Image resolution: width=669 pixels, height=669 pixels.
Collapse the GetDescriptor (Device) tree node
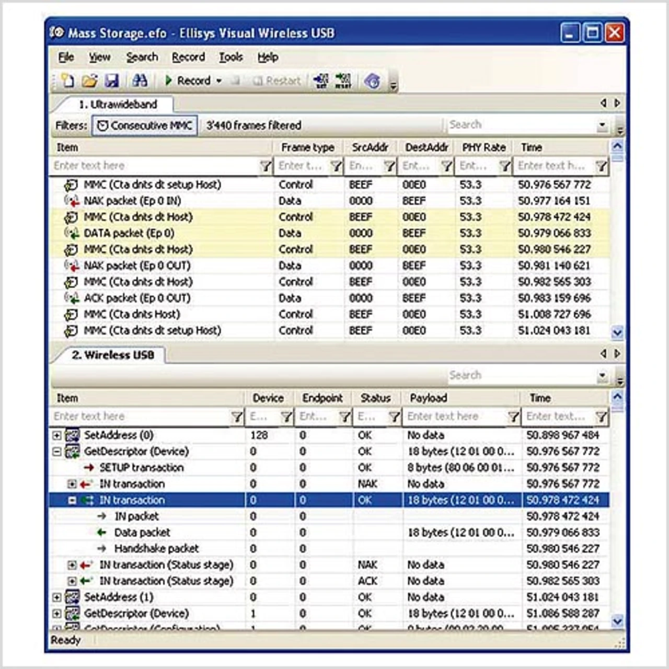[x=57, y=452]
